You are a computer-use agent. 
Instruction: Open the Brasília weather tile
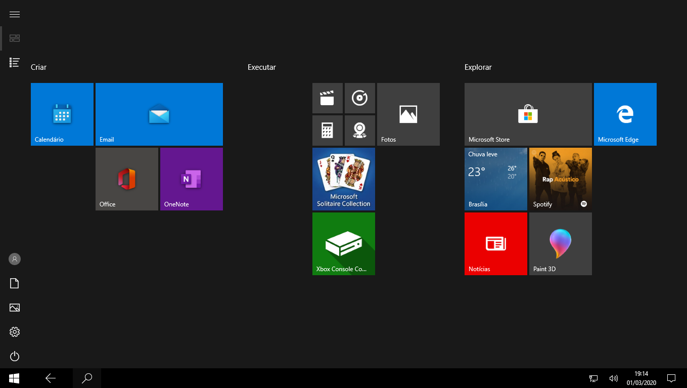(x=496, y=179)
